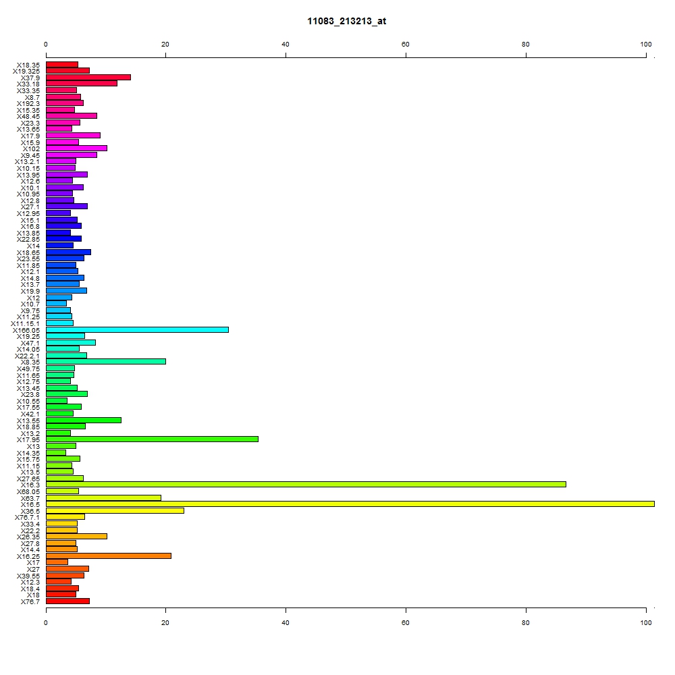
Task: Click the X47.1 row label
Action: (x=30, y=343)
